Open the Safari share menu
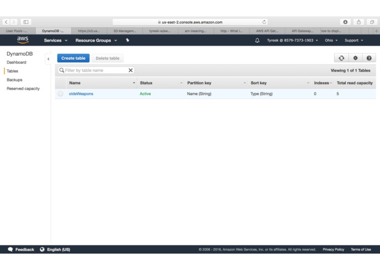 point(359,22)
